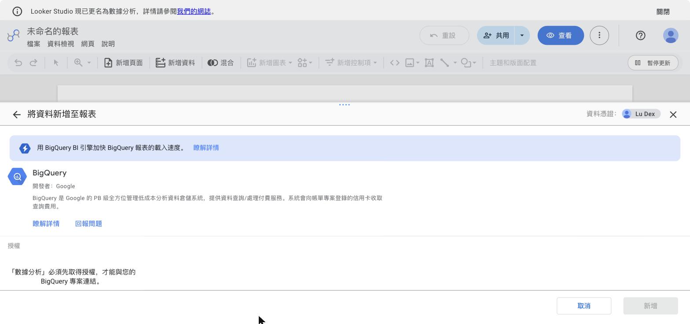Open the zoom level dropdown arrow
Viewport: 690px width, 324px height.
coord(89,63)
